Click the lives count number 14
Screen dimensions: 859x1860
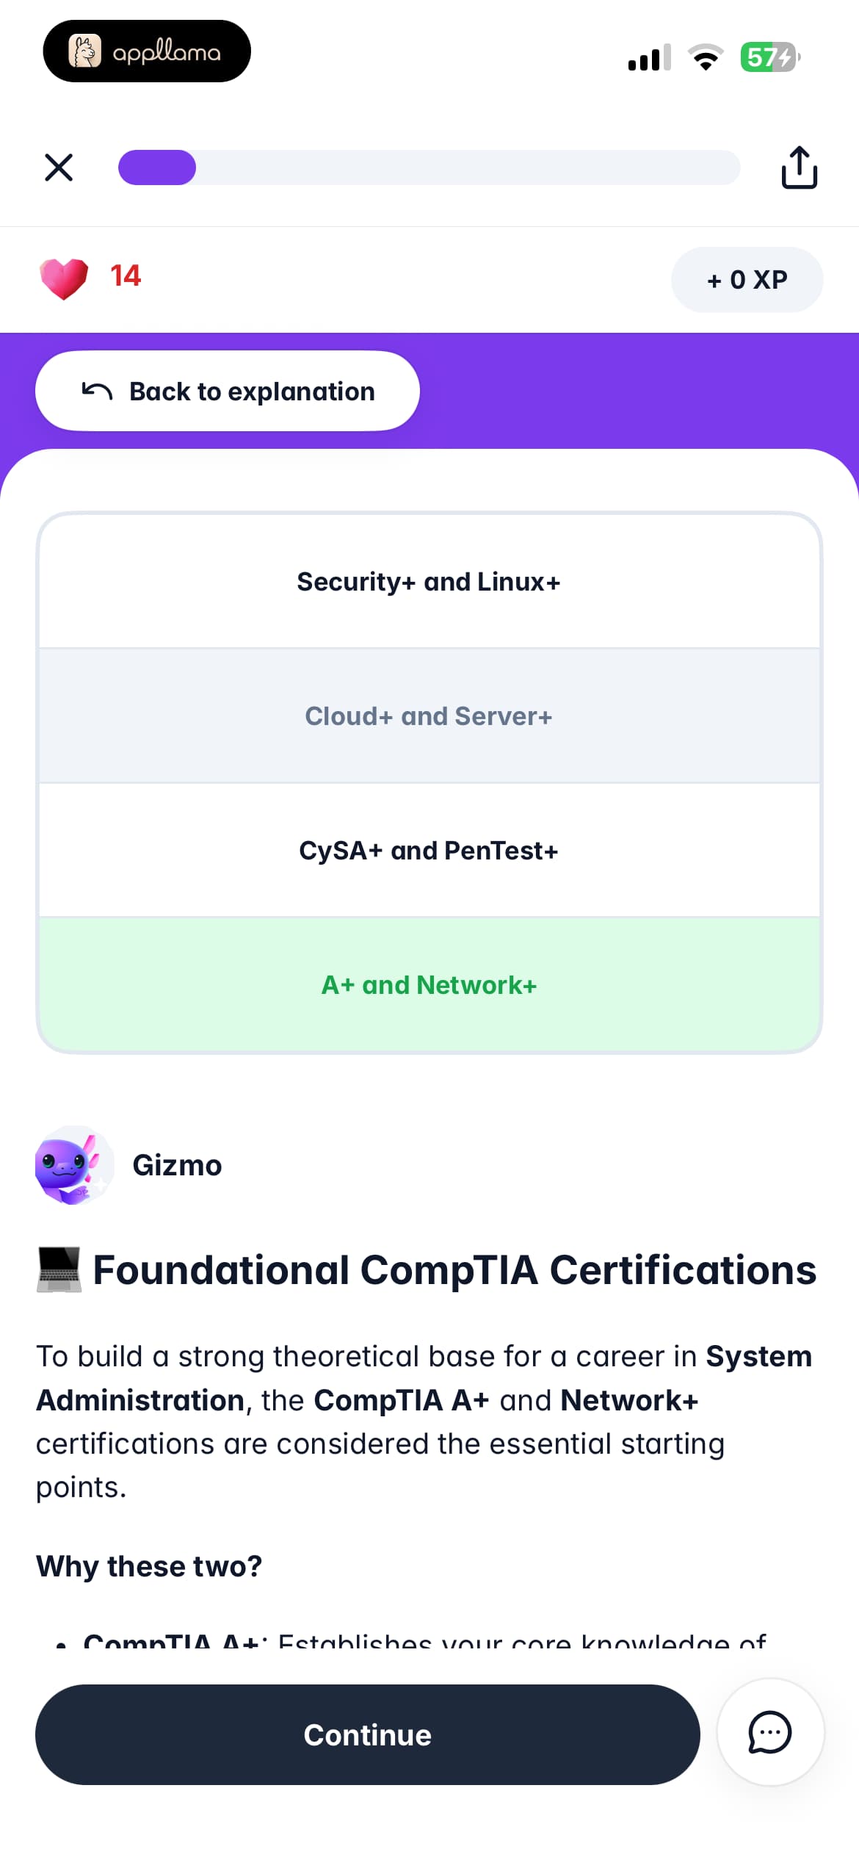(126, 276)
